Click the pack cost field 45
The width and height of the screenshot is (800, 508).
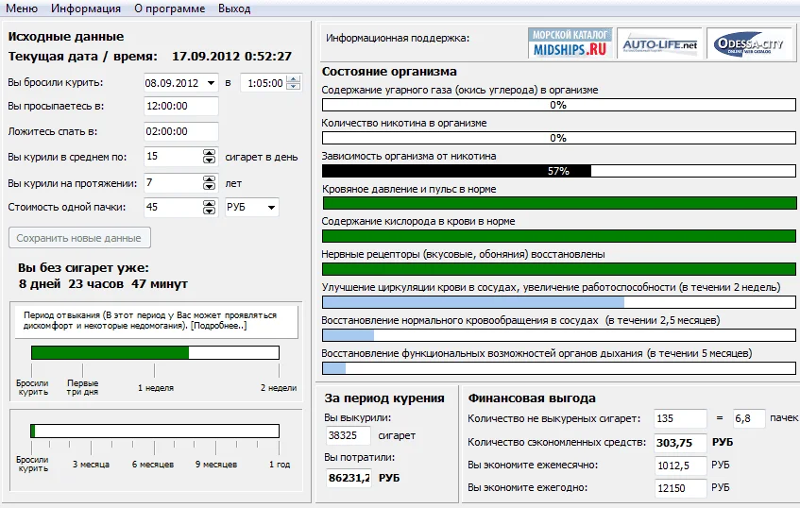pos(174,207)
